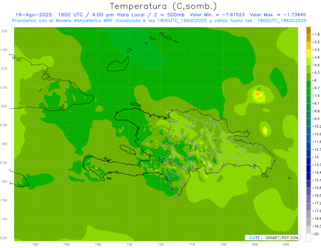Image resolution: width=321 pixels, height=248 pixels.
Task: Click the "73W" longitude label
Action: (x=129, y=245)
